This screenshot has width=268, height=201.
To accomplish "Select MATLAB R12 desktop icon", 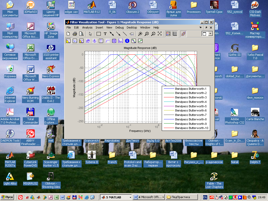I will (92, 7).
